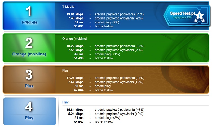Viewport: 212px width, 127px height.
Task: Select Play's 15.84 Mbps download speed
Action: (x=75, y=110)
